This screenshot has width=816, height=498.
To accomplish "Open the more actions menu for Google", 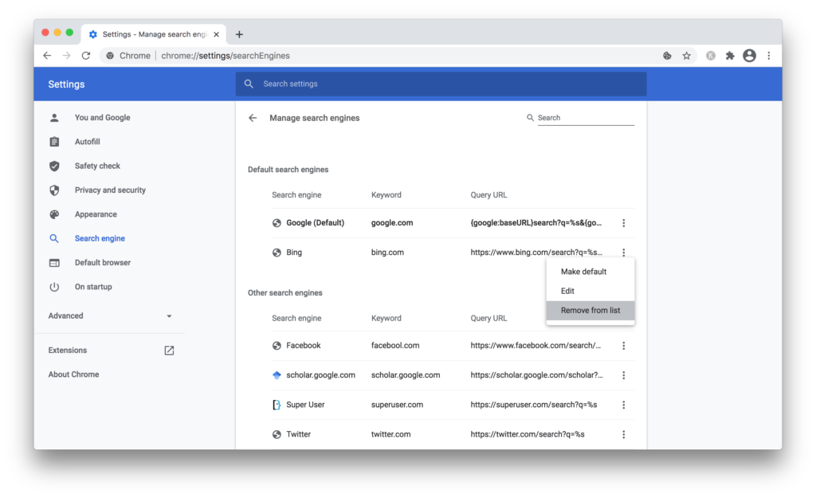I will click(x=623, y=223).
